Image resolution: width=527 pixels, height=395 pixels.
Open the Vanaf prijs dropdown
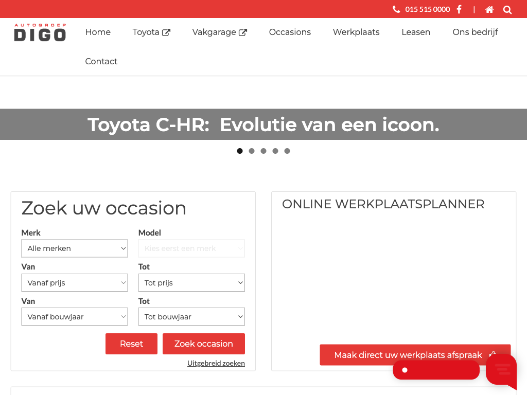pos(75,283)
